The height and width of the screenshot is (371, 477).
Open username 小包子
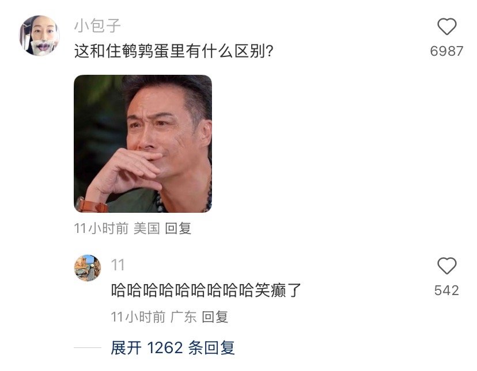97,25
